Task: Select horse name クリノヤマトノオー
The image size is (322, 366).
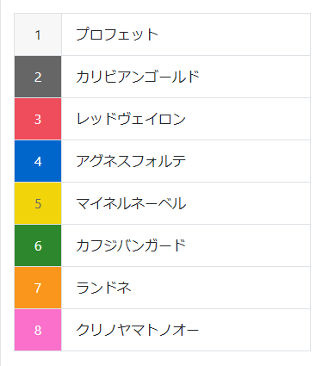Action: (138, 330)
